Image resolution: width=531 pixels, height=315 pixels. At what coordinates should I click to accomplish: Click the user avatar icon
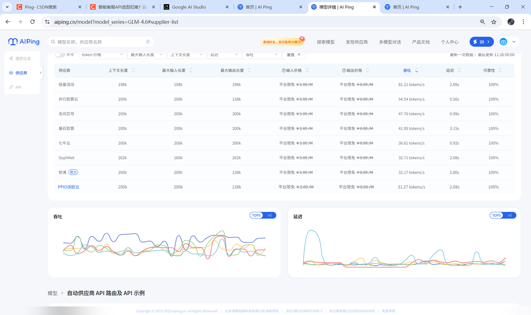503,42
